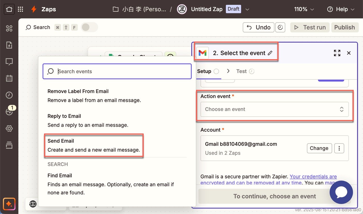This screenshot has width=363, height=214.
Task: Click the Draft status badge
Action: (233, 9)
